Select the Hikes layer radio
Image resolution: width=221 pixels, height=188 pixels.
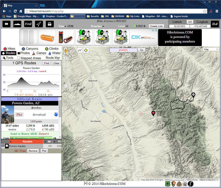[5, 49]
